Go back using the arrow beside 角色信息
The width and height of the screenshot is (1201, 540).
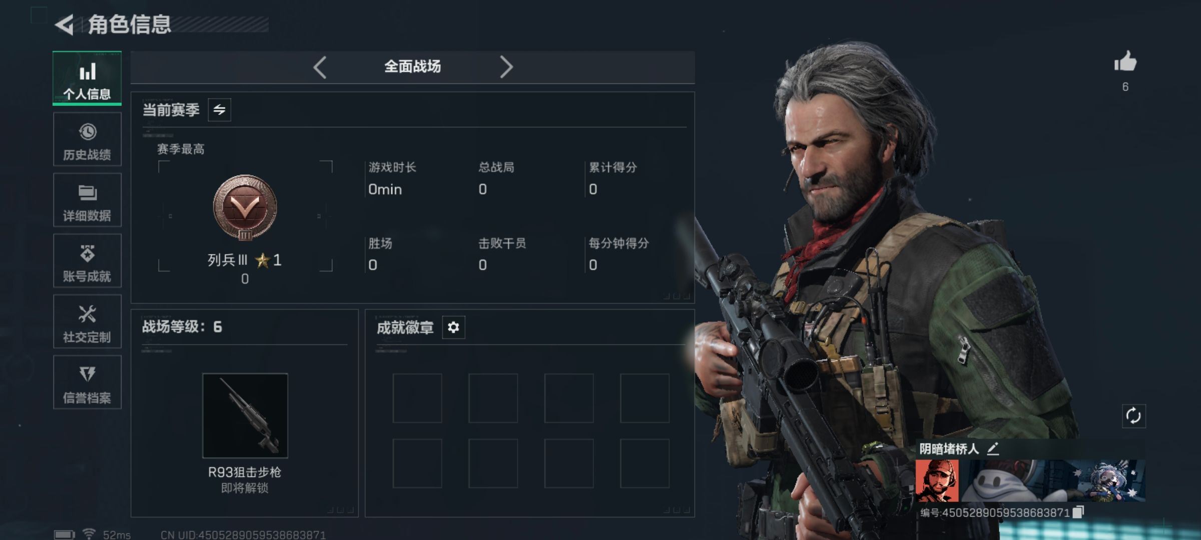64,25
